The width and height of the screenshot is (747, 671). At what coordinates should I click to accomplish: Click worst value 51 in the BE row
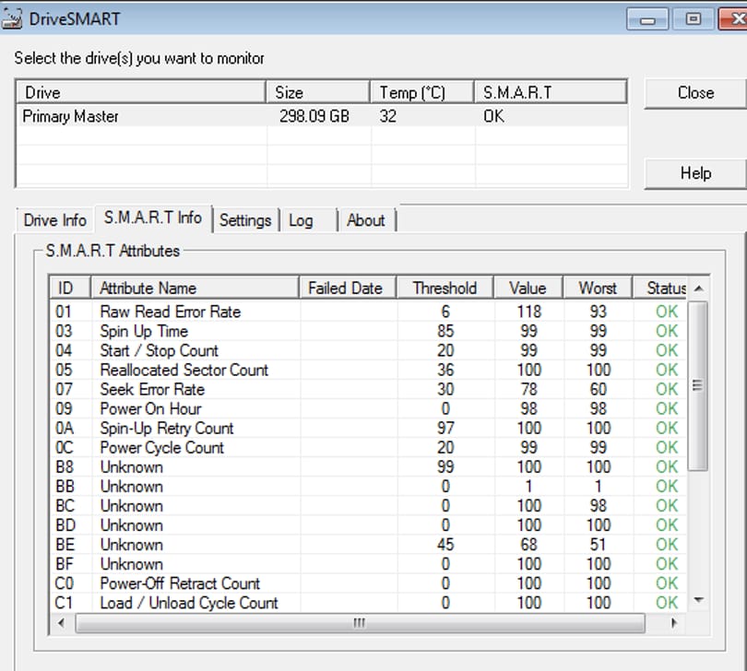[598, 545]
